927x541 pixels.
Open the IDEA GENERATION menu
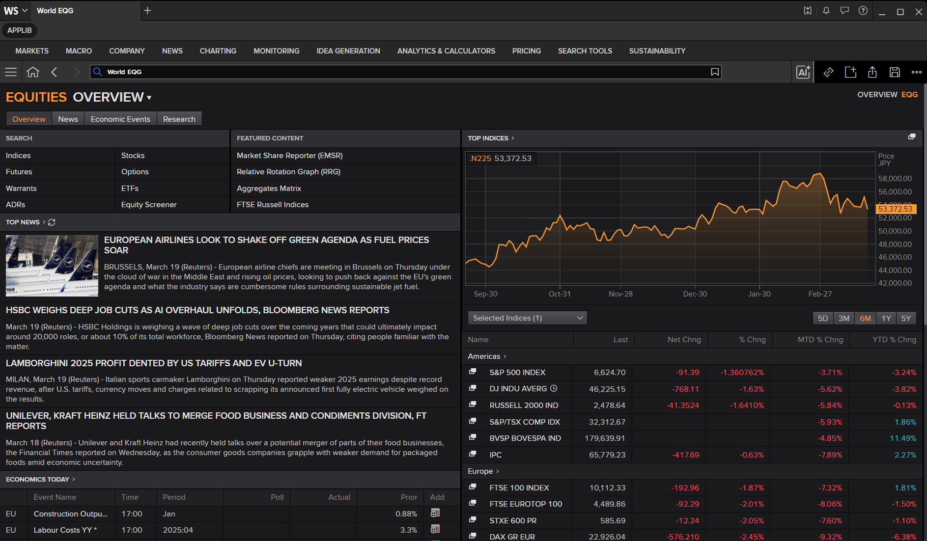tap(348, 51)
